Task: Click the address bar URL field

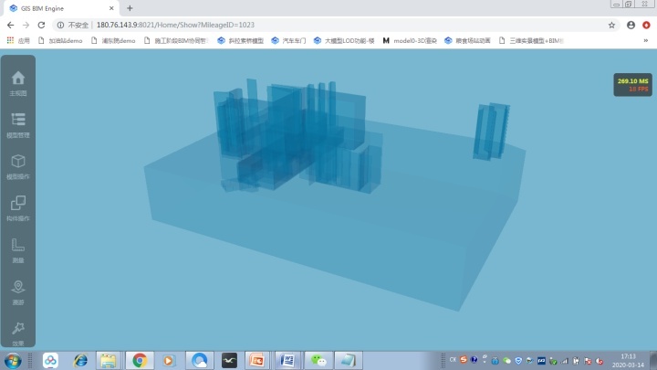Action: [x=335, y=26]
